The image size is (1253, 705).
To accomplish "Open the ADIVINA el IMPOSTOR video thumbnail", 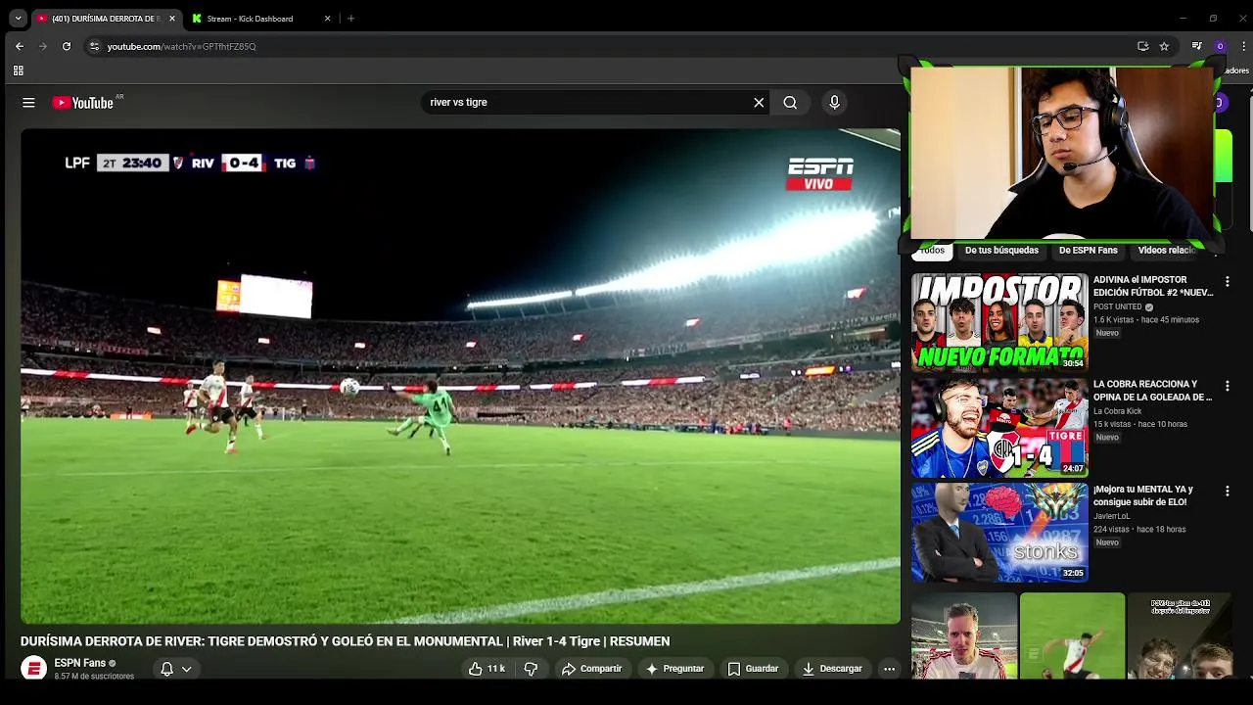I will [999, 322].
